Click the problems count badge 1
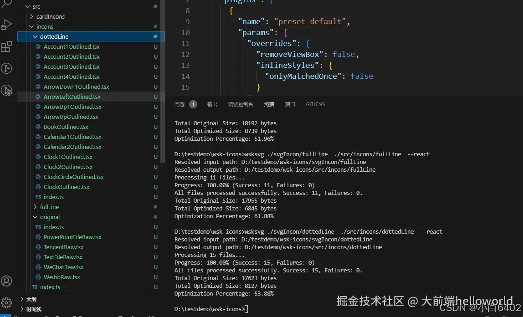 coord(193,104)
